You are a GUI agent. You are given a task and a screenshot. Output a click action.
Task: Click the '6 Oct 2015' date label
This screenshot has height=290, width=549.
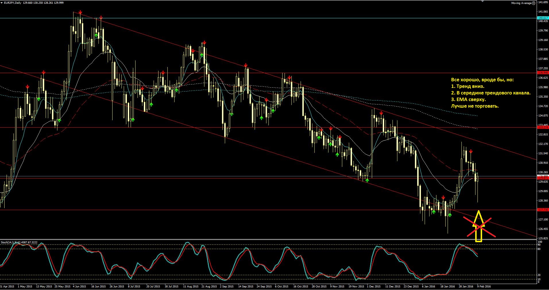[x=282, y=286]
